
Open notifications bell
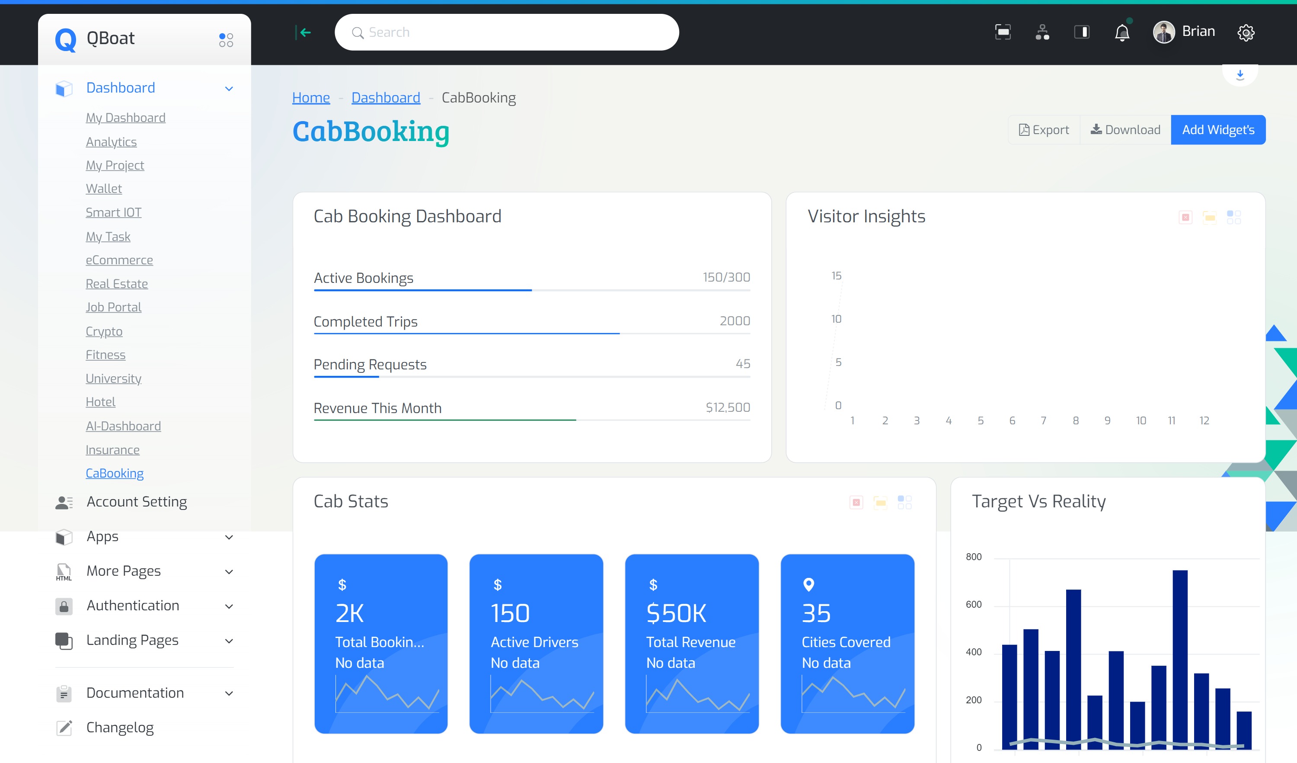pyautogui.click(x=1122, y=33)
